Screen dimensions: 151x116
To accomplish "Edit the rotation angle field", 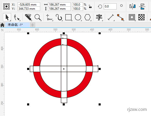I will tap(110, 6).
